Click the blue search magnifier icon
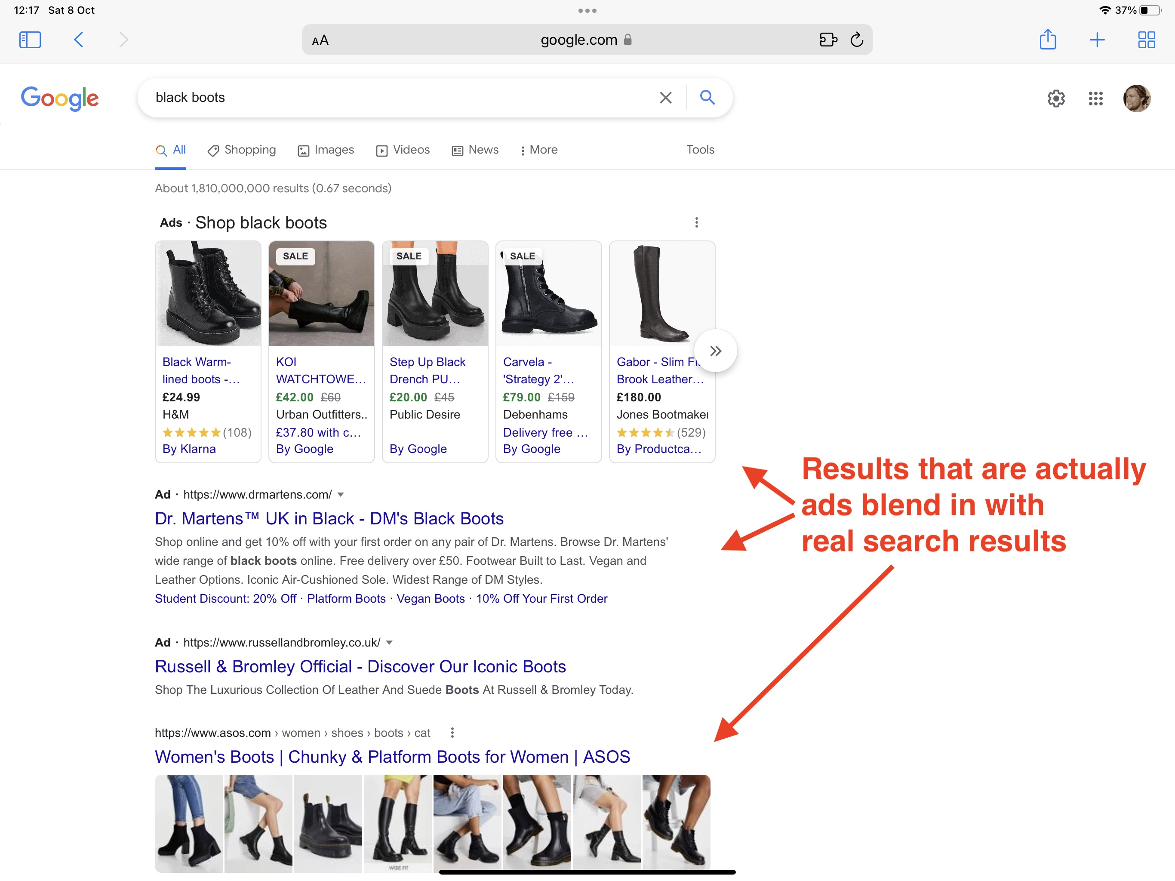This screenshot has width=1175, height=881. pos(707,97)
